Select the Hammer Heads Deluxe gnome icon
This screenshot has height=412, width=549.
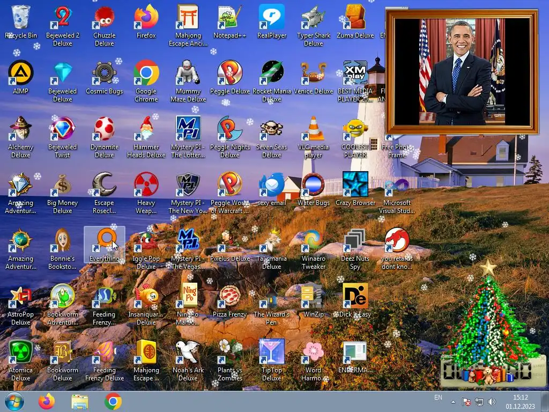(x=146, y=128)
